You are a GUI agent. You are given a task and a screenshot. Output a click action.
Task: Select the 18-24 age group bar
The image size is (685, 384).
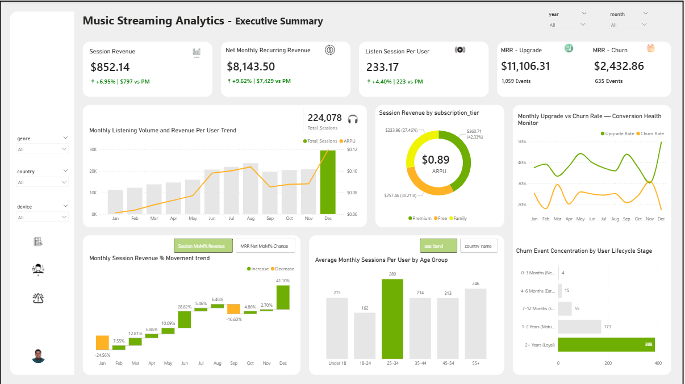[365, 335]
